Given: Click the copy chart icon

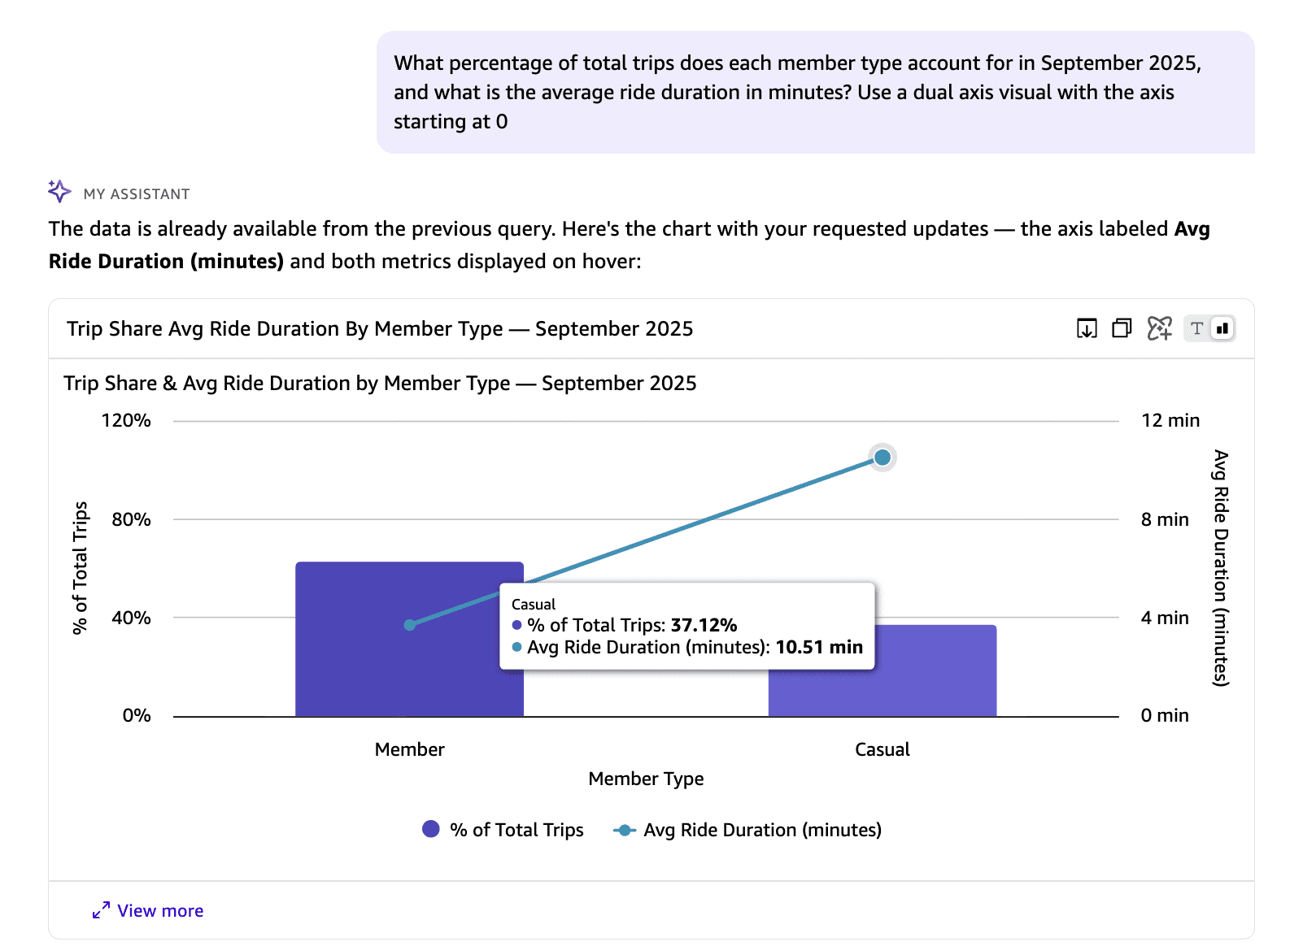Looking at the screenshot, I should tap(1122, 328).
